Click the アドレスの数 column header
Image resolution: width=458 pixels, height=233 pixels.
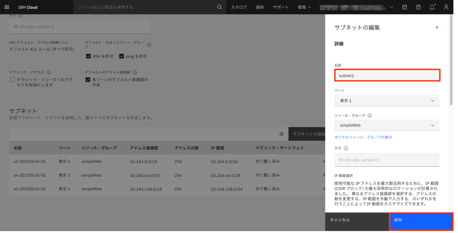tap(187, 148)
